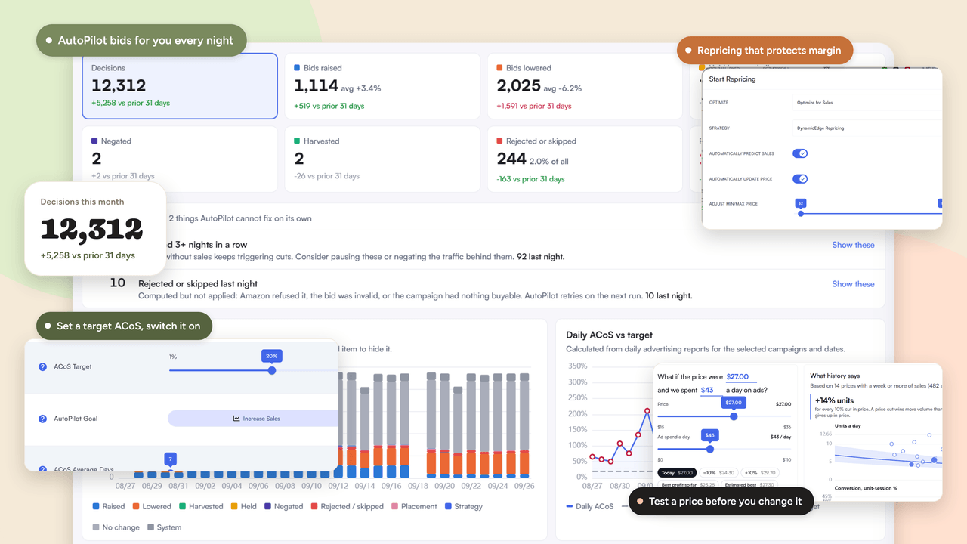
Task: Toggle the System legend item
Action: point(164,527)
